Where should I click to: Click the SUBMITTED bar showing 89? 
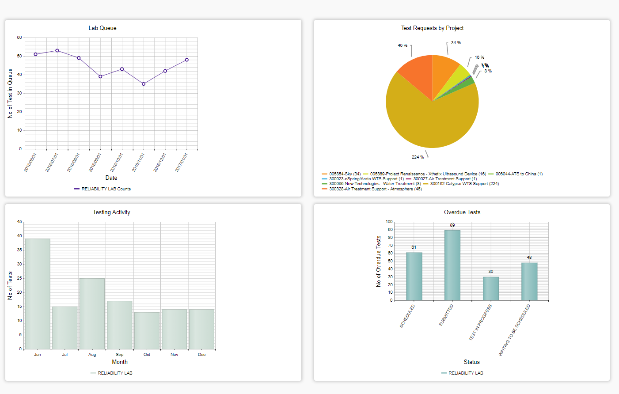[x=452, y=265]
